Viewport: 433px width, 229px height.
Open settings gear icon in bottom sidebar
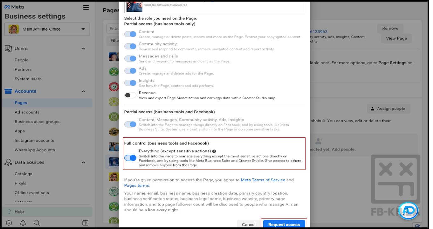click(x=9, y=223)
